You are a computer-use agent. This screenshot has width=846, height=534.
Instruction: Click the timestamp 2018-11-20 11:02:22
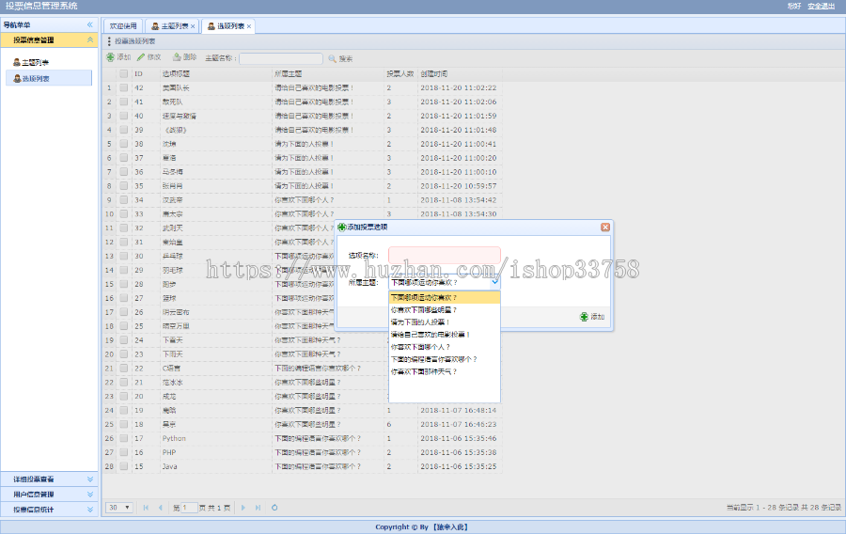coord(459,88)
